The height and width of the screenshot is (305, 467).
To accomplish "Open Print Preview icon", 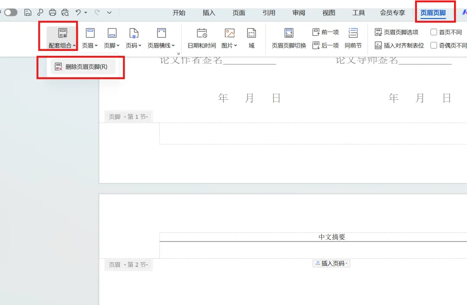I will (65, 13).
